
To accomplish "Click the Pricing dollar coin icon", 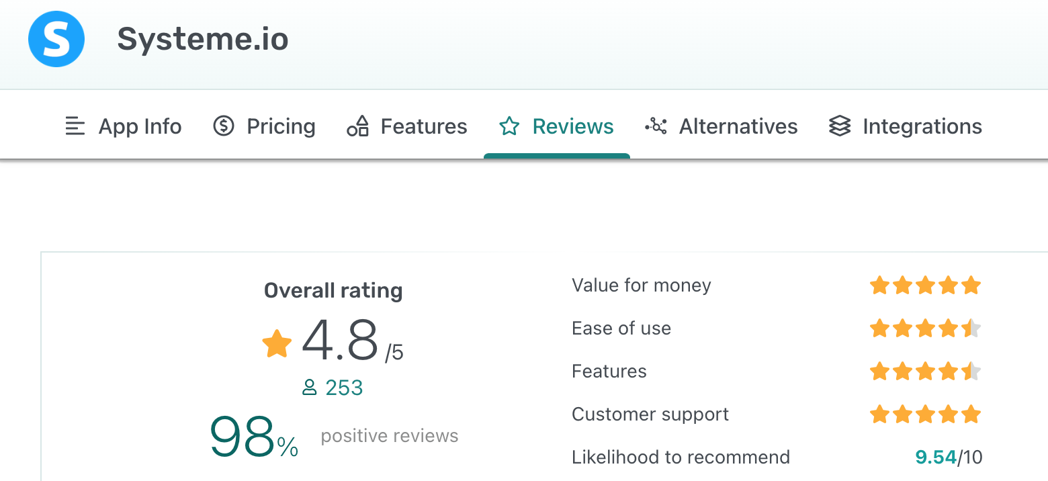I will [x=223, y=126].
